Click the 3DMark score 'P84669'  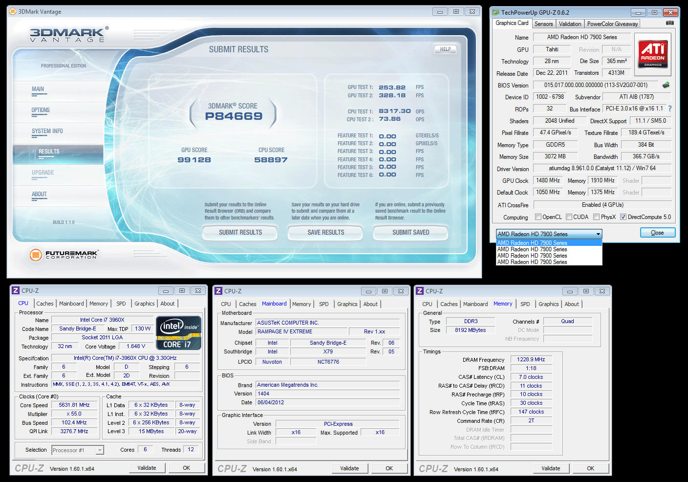[x=234, y=116]
